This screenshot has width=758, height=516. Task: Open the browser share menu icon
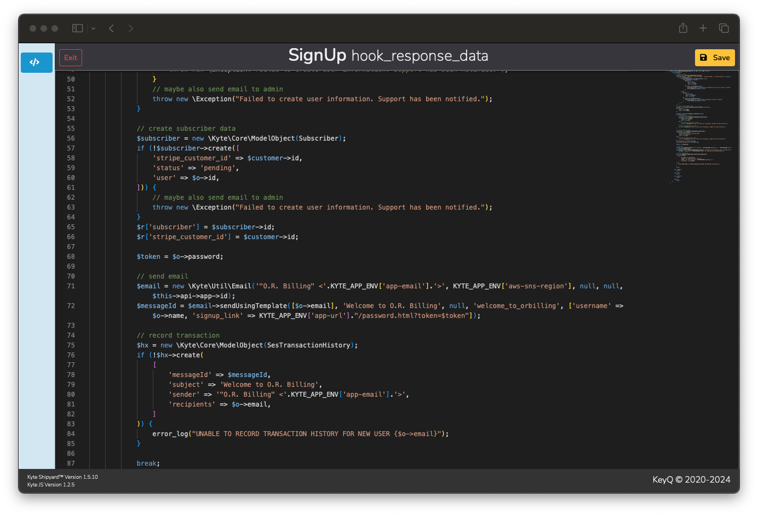pyautogui.click(x=683, y=28)
